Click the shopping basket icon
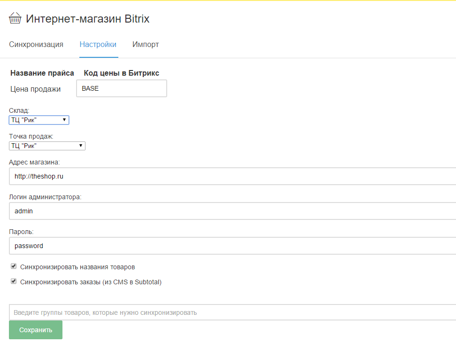Image resolution: width=456 pixels, height=359 pixels. pos(15,18)
